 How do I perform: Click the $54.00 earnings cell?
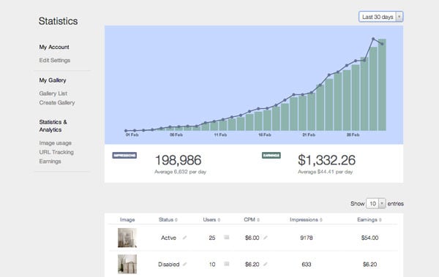click(369, 238)
